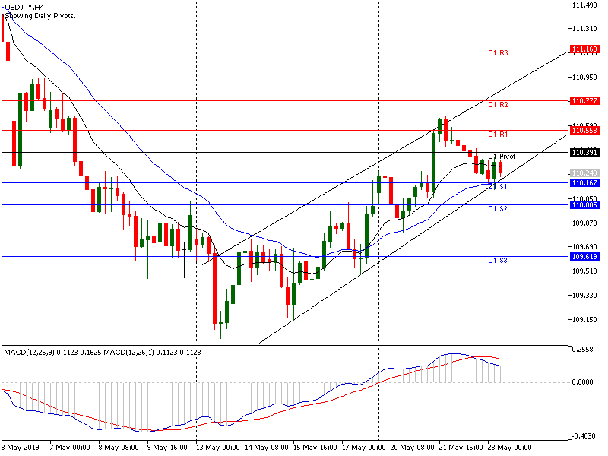Click the red 111.163 price tag
Screen dimensions: 608x456
(584, 49)
